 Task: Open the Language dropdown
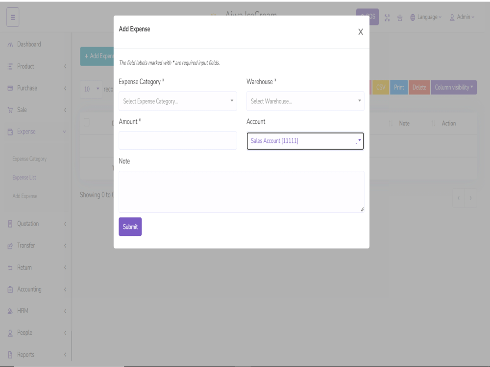[x=426, y=17]
